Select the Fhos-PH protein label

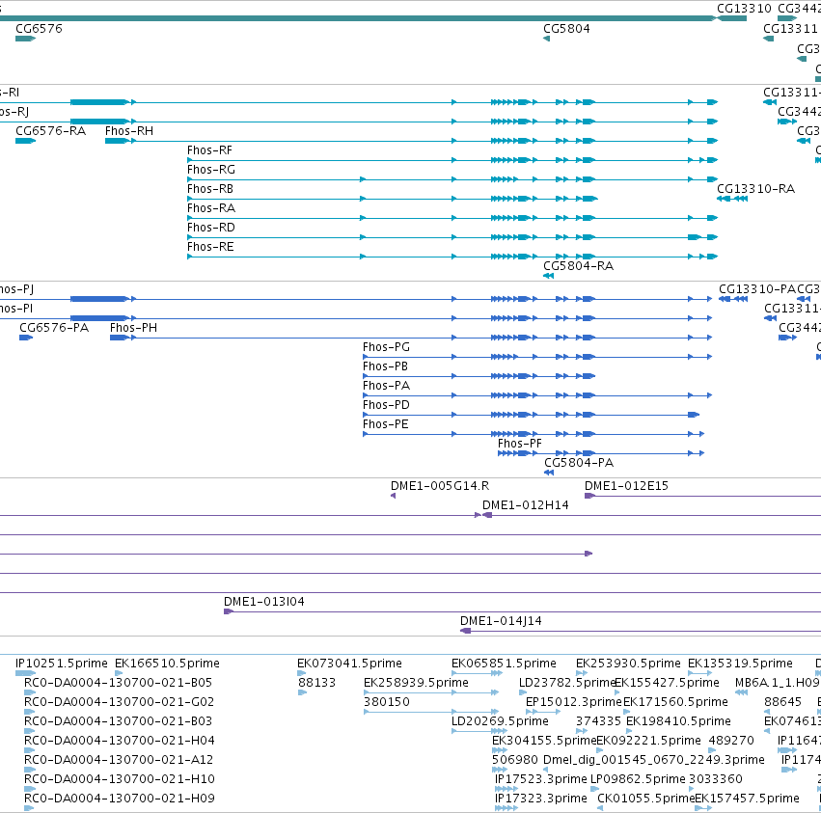pyautogui.click(x=133, y=328)
